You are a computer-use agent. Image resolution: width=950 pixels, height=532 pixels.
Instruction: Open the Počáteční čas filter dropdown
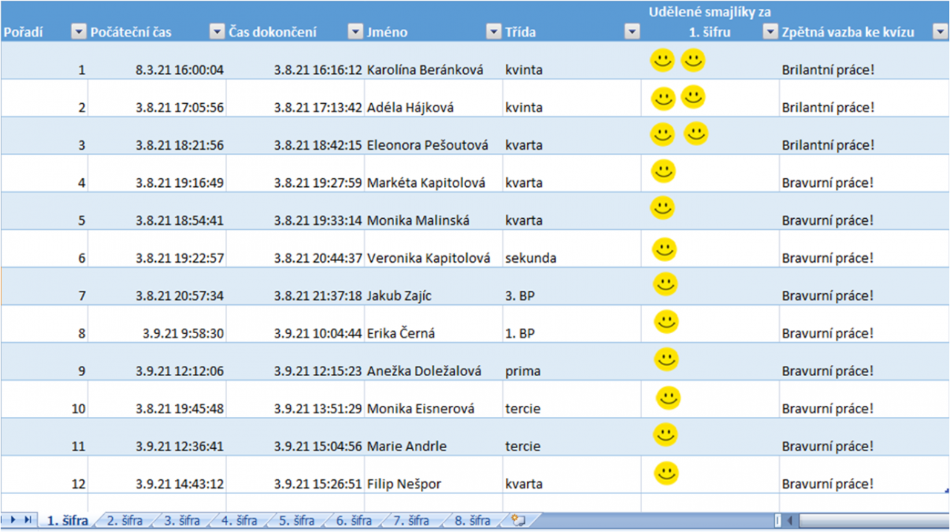coord(216,31)
